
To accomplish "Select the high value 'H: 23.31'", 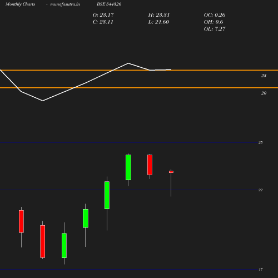I will point(159,15).
